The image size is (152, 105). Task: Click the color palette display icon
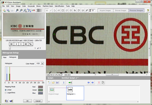pos(33,10)
